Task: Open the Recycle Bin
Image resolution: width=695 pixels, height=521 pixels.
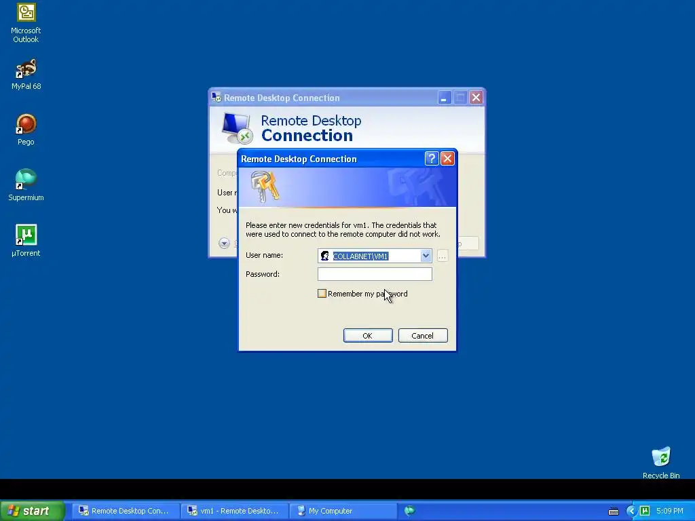Action: (x=661, y=463)
